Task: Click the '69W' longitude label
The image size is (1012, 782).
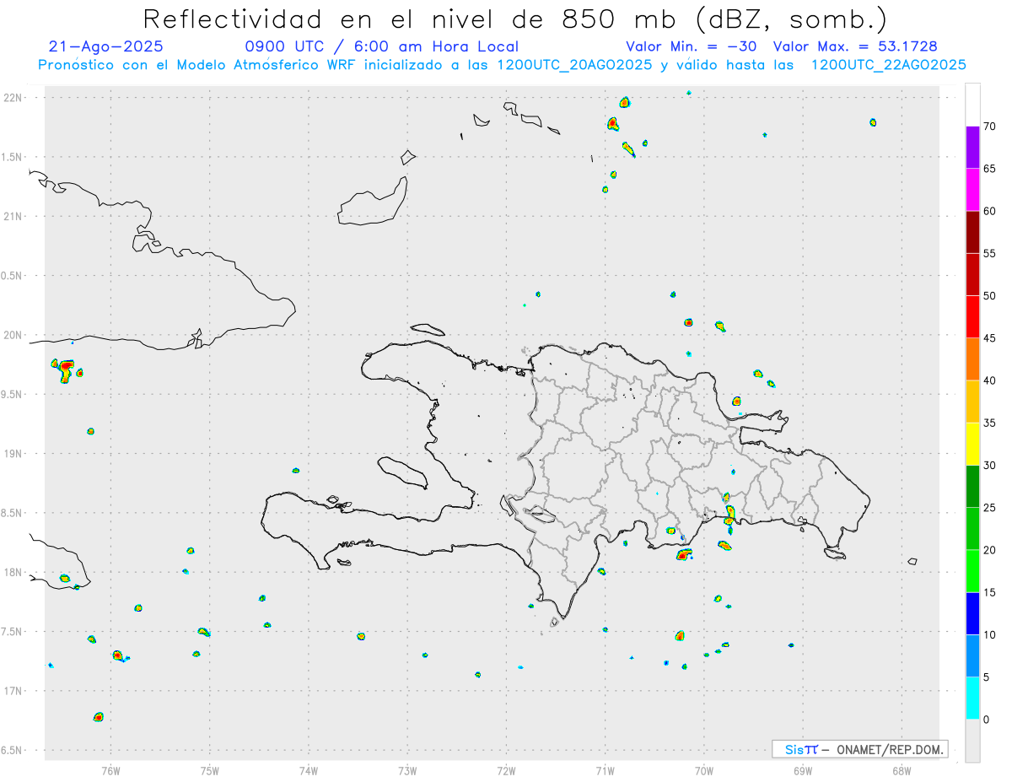Action: [803, 770]
